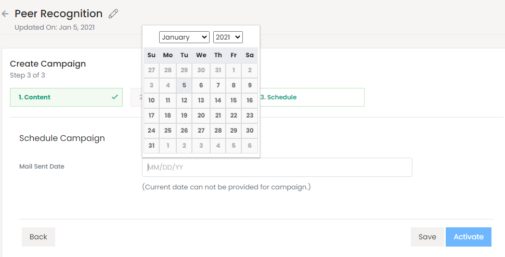This screenshot has height=257, width=505.
Task: Focus the Mail Sent Date input field
Action: coord(277,168)
